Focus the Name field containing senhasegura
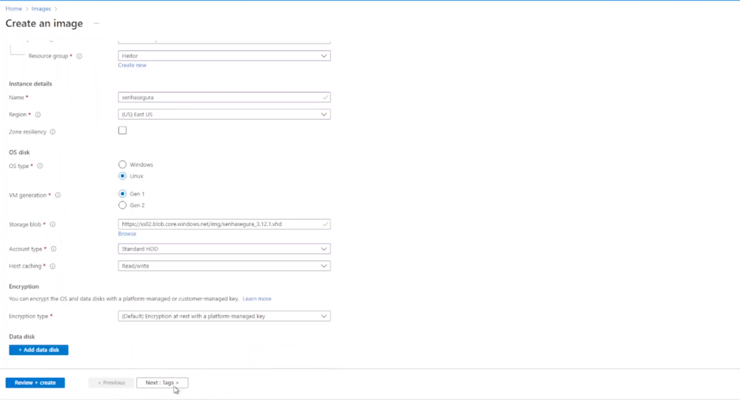 (224, 97)
